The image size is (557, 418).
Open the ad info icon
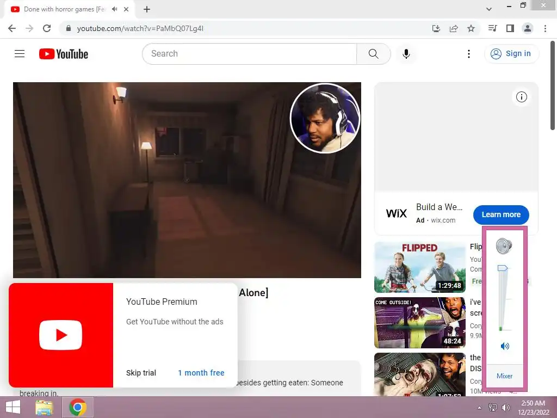coord(522,97)
